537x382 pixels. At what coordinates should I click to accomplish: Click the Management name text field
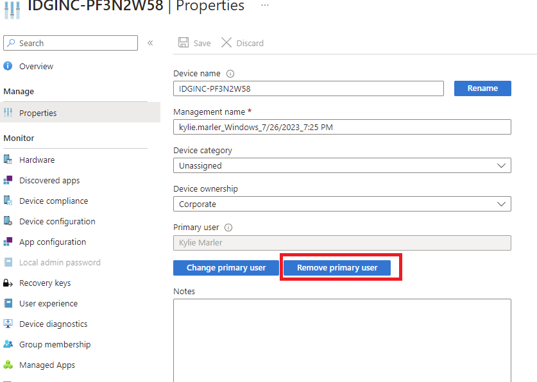coord(342,127)
